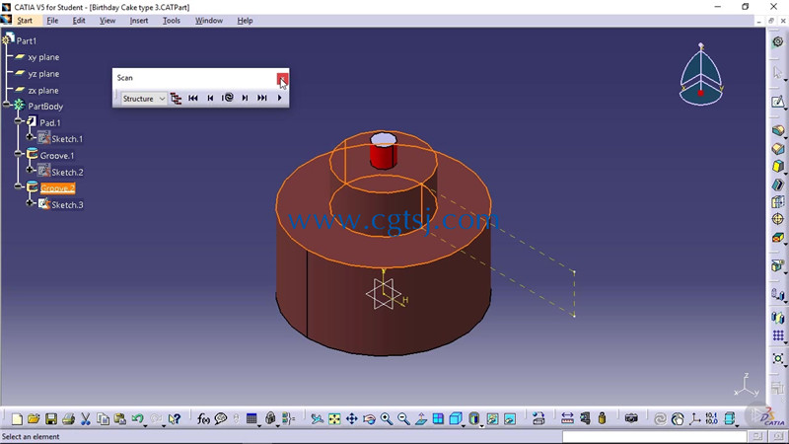This screenshot has height=444, width=789.
Task: Click the Capture camera icon
Action: click(631, 418)
